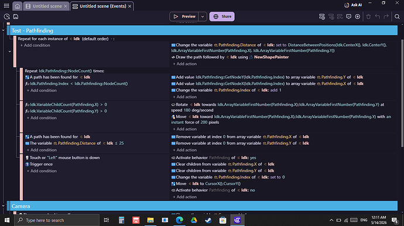Add condition below Pathfinding.Distance ≤ 25
This screenshot has height=226, width=404.
42,150
